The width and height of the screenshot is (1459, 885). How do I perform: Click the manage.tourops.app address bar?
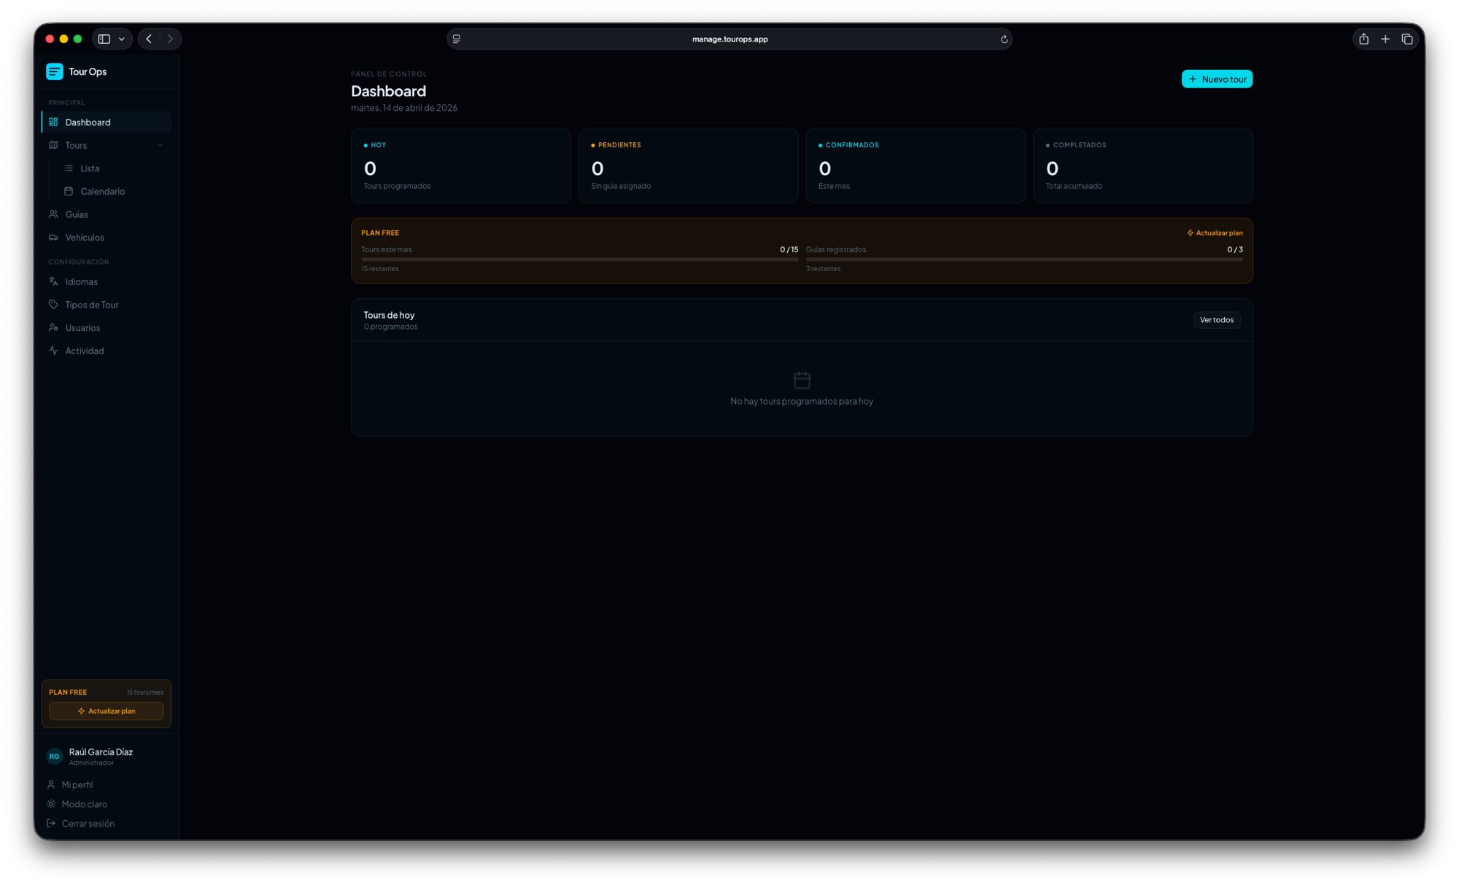[x=729, y=39]
